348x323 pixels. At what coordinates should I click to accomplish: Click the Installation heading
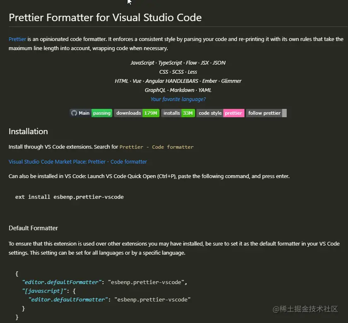tap(28, 132)
